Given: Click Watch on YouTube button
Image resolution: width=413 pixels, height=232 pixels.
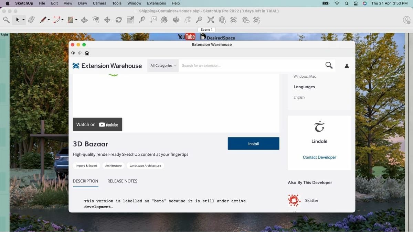Looking at the screenshot, I should pos(97,124).
